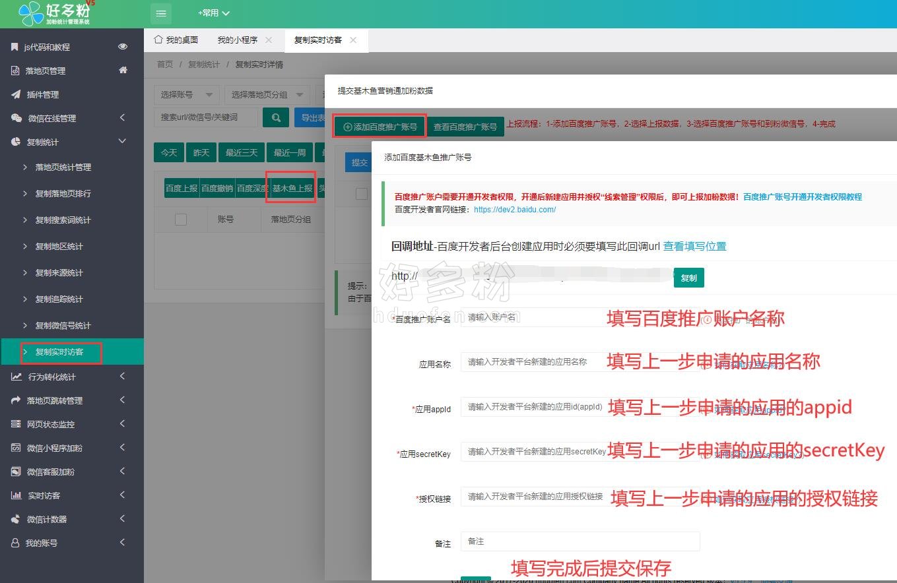Screen dimensions: 897x583
Task: Switch to 我的桌面 tab
Action: point(176,40)
